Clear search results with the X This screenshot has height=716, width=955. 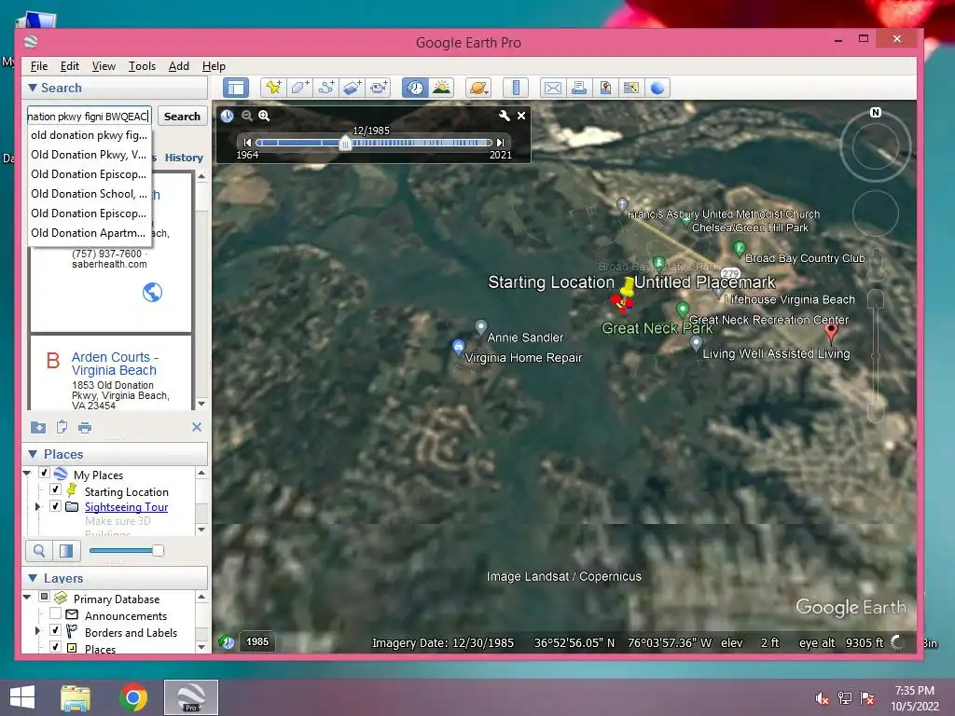[197, 427]
